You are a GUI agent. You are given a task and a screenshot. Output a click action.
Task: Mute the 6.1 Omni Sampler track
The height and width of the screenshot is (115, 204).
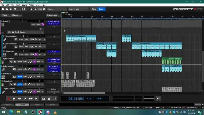click(x=21, y=39)
